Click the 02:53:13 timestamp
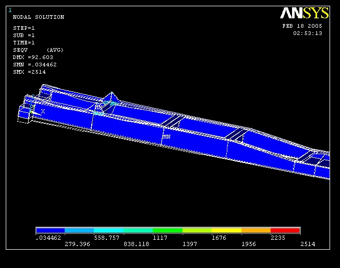The width and height of the screenshot is (340, 268). tap(307, 33)
